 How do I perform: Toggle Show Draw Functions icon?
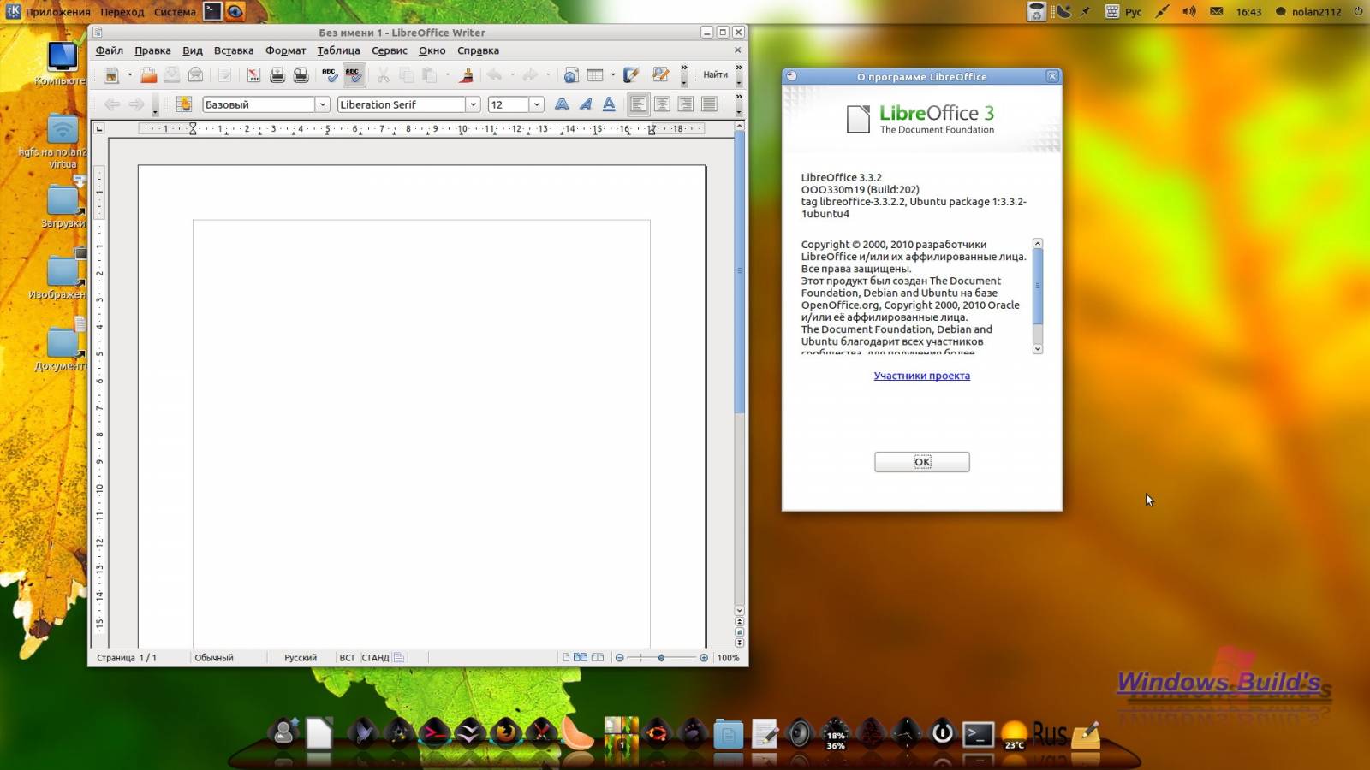[631, 75]
